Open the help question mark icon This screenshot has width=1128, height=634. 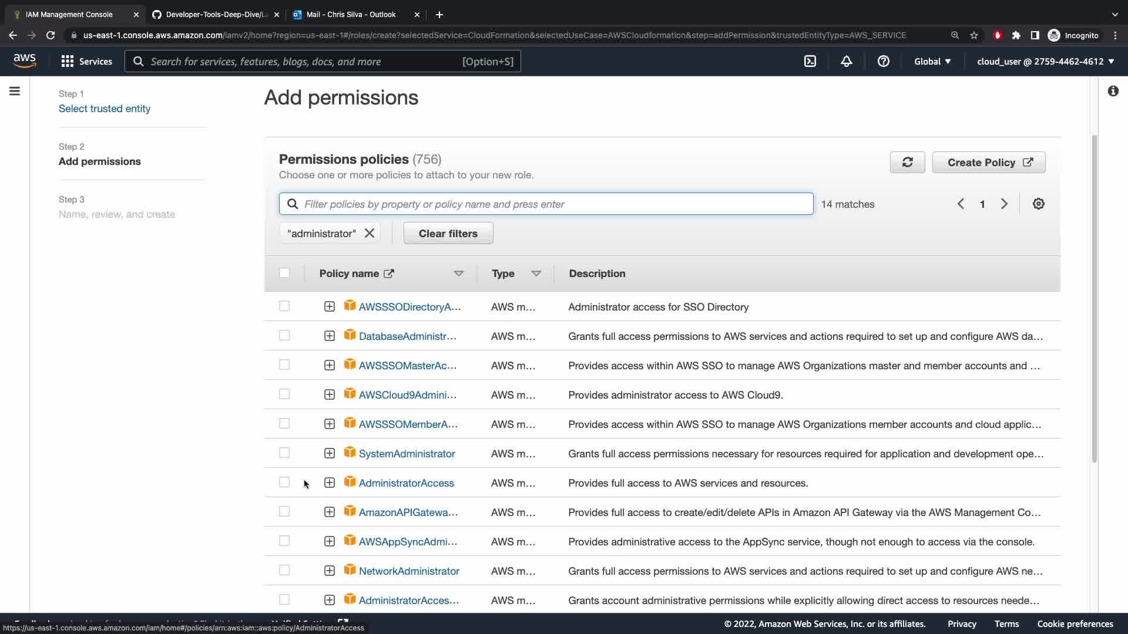coord(883,61)
